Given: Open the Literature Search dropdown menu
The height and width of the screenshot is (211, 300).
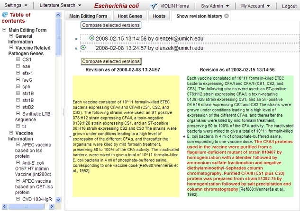Looking at the screenshot, I should 60,5.
